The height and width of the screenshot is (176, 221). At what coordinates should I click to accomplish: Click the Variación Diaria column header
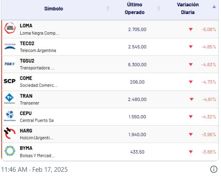pyautogui.click(x=188, y=8)
